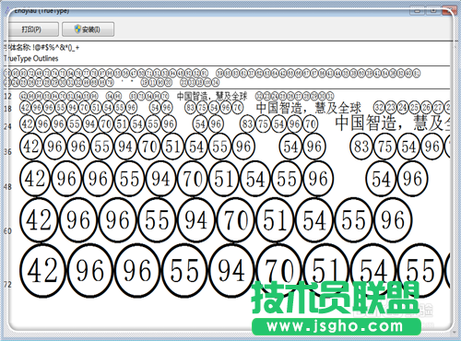Image resolution: width=461 pixels, height=341 pixels.
Task: Click the shield icon on the install button
Action: [x=77, y=29]
